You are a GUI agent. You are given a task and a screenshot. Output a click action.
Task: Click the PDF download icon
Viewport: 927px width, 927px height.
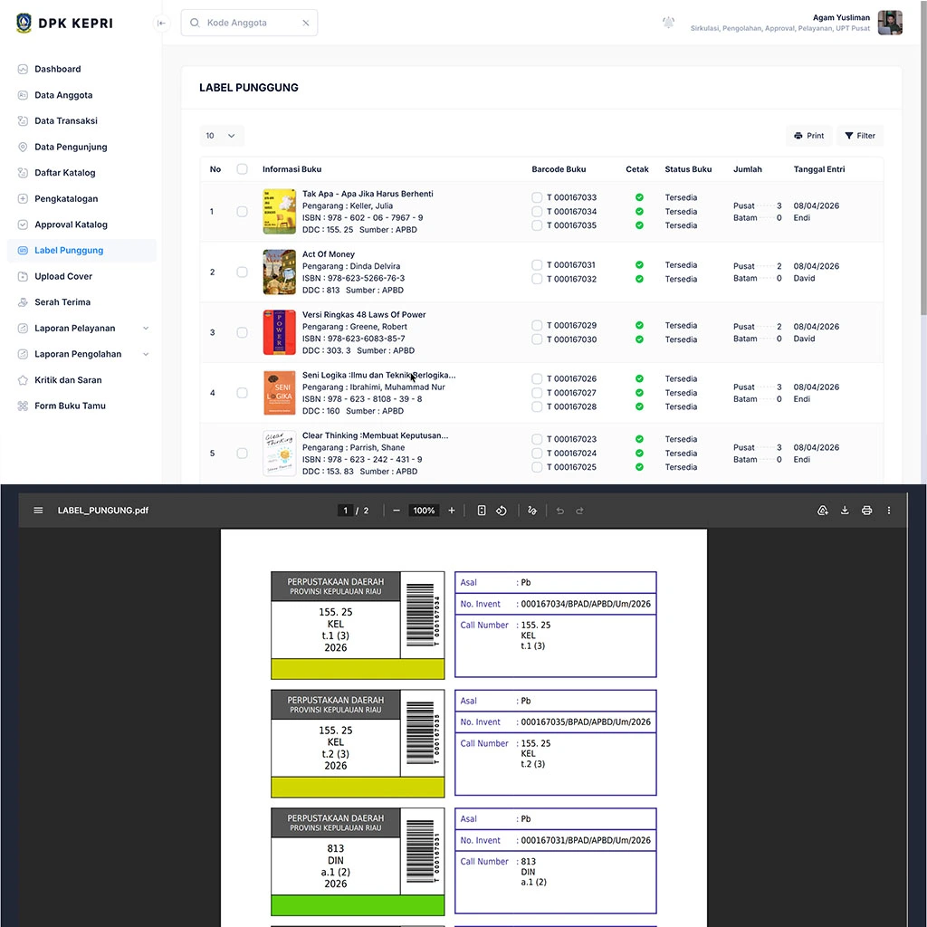click(x=845, y=511)
